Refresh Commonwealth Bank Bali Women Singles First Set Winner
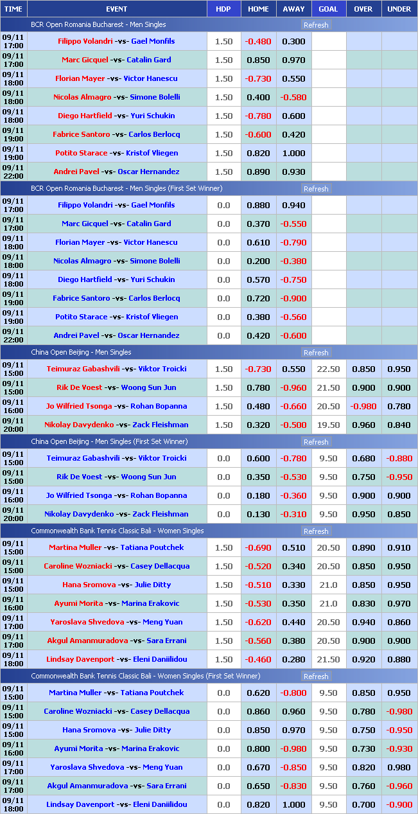This screenshot has width=418, height=814. pos(315,677)
